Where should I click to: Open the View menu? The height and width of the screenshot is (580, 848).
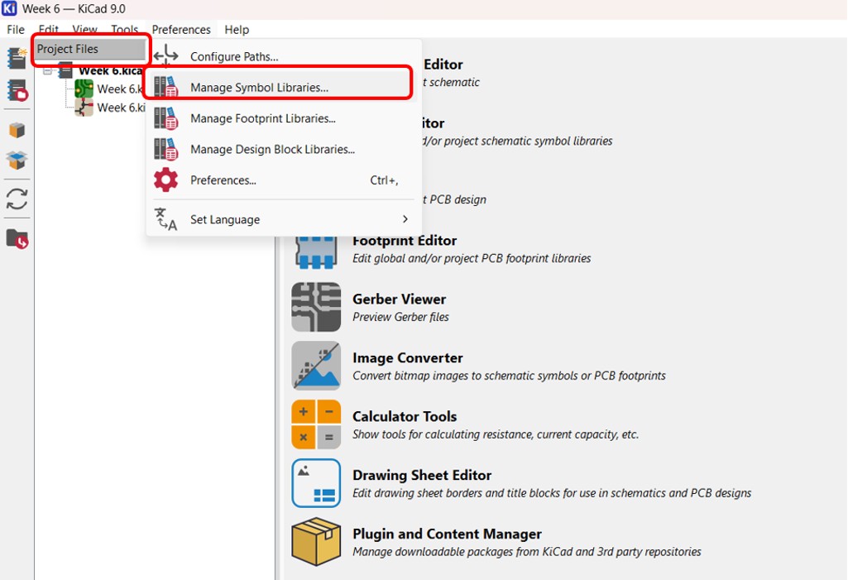point(85,29)
